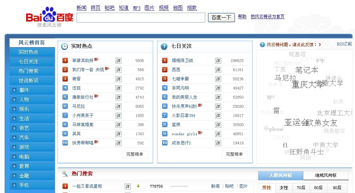Expand the 娱乐 sidebar category
The image size is (355, 193).
coord(14,109)
